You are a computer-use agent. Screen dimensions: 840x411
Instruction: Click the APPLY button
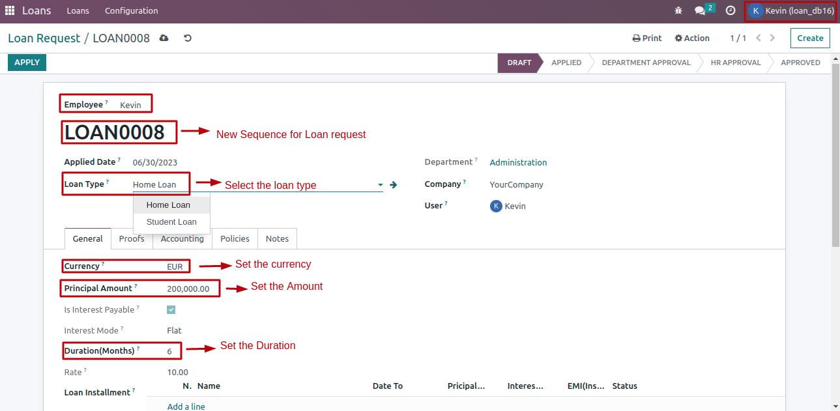(x=27, y=63)
